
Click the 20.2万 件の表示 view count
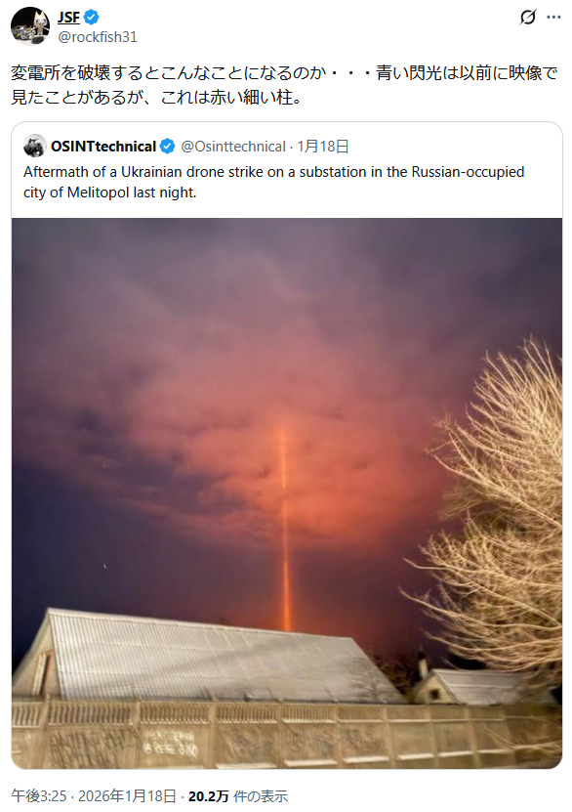coord(237,796)
